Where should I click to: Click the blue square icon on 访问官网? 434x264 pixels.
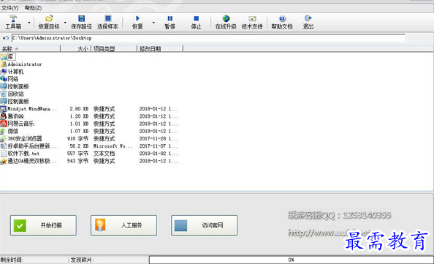tap(180, 226)
